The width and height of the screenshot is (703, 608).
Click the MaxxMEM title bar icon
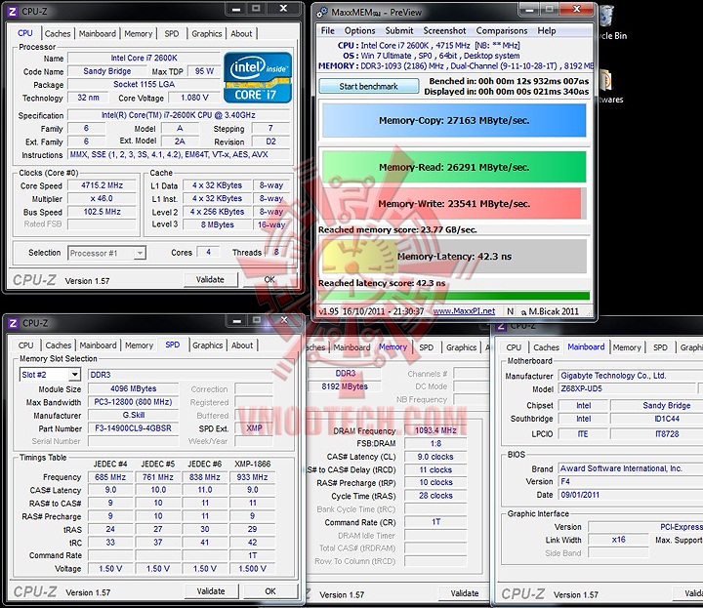click(322, 12)
